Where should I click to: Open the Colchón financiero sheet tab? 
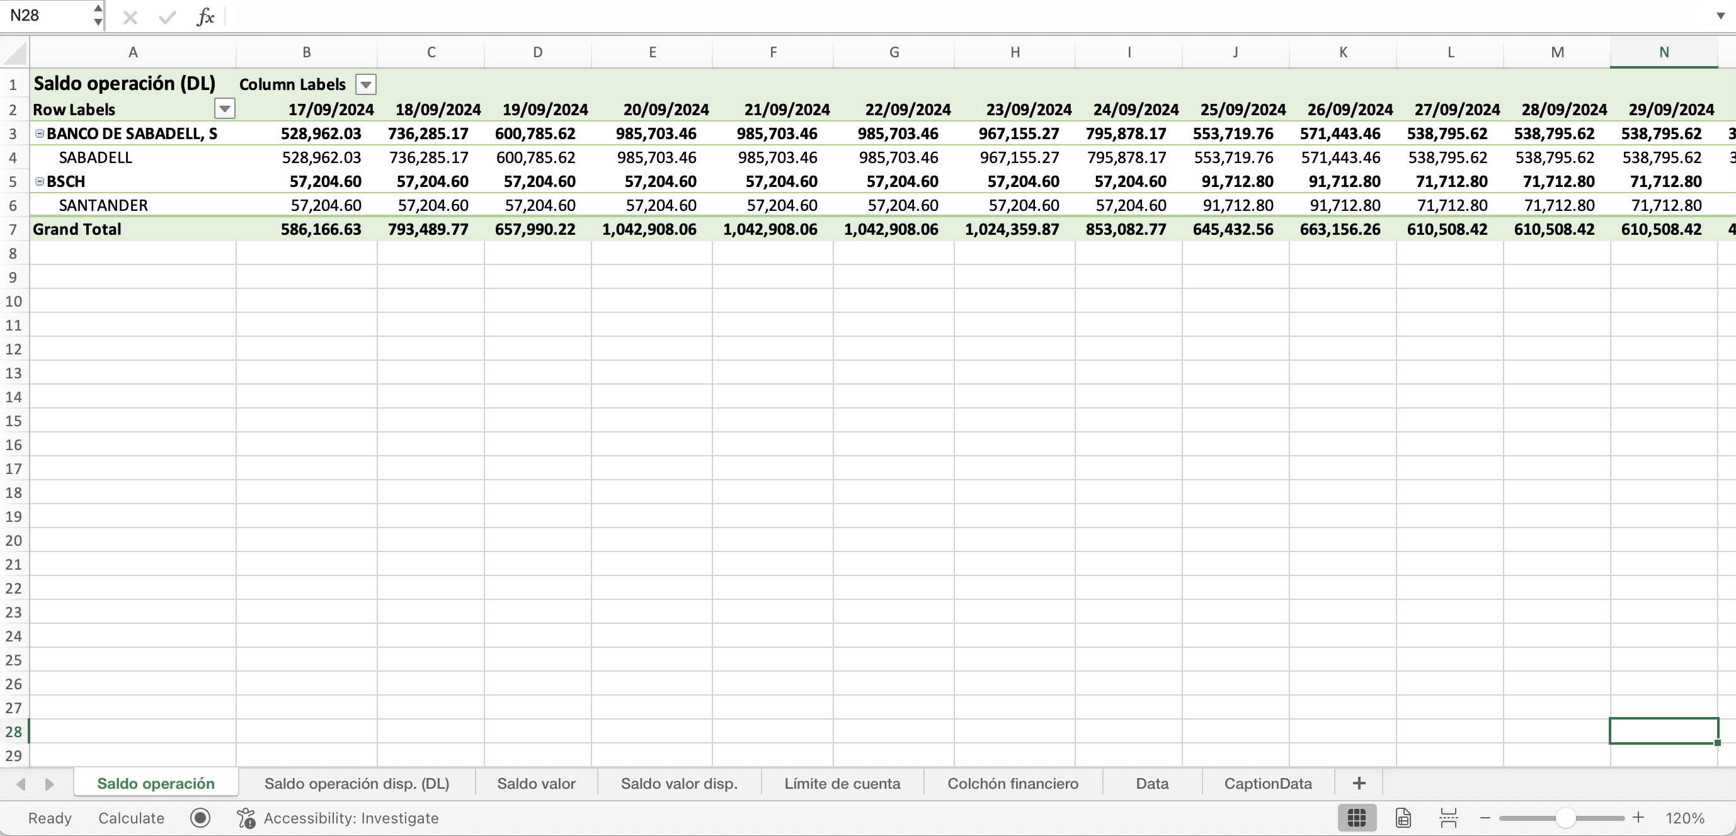(x=1012, y=784)
